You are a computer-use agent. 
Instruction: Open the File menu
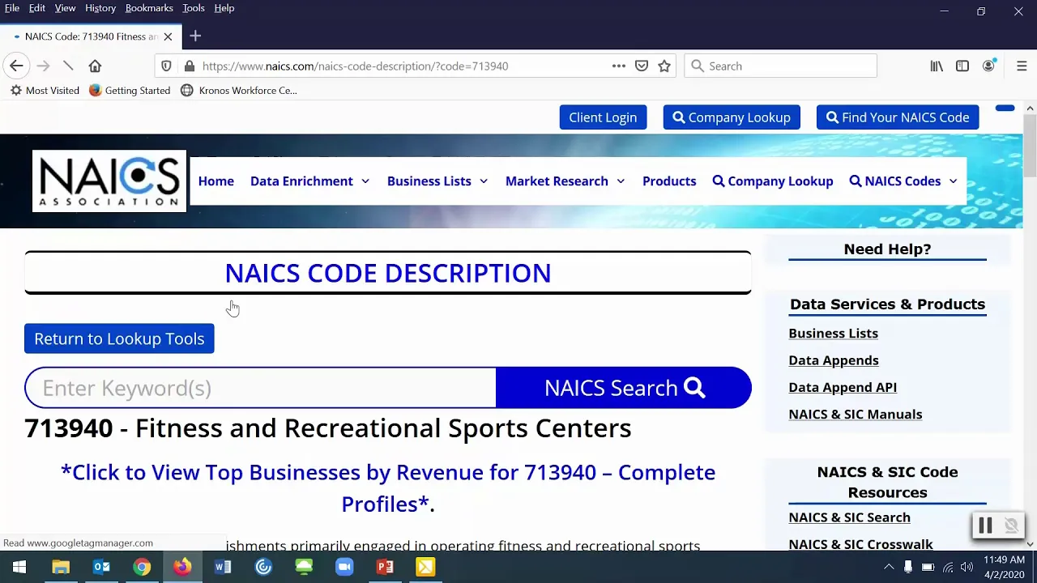[x=12, y=8]
